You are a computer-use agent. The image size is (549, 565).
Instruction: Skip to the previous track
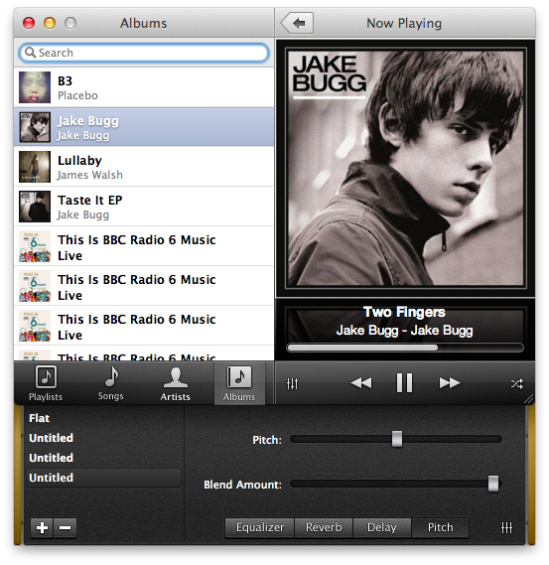click(x=361, y=382)
